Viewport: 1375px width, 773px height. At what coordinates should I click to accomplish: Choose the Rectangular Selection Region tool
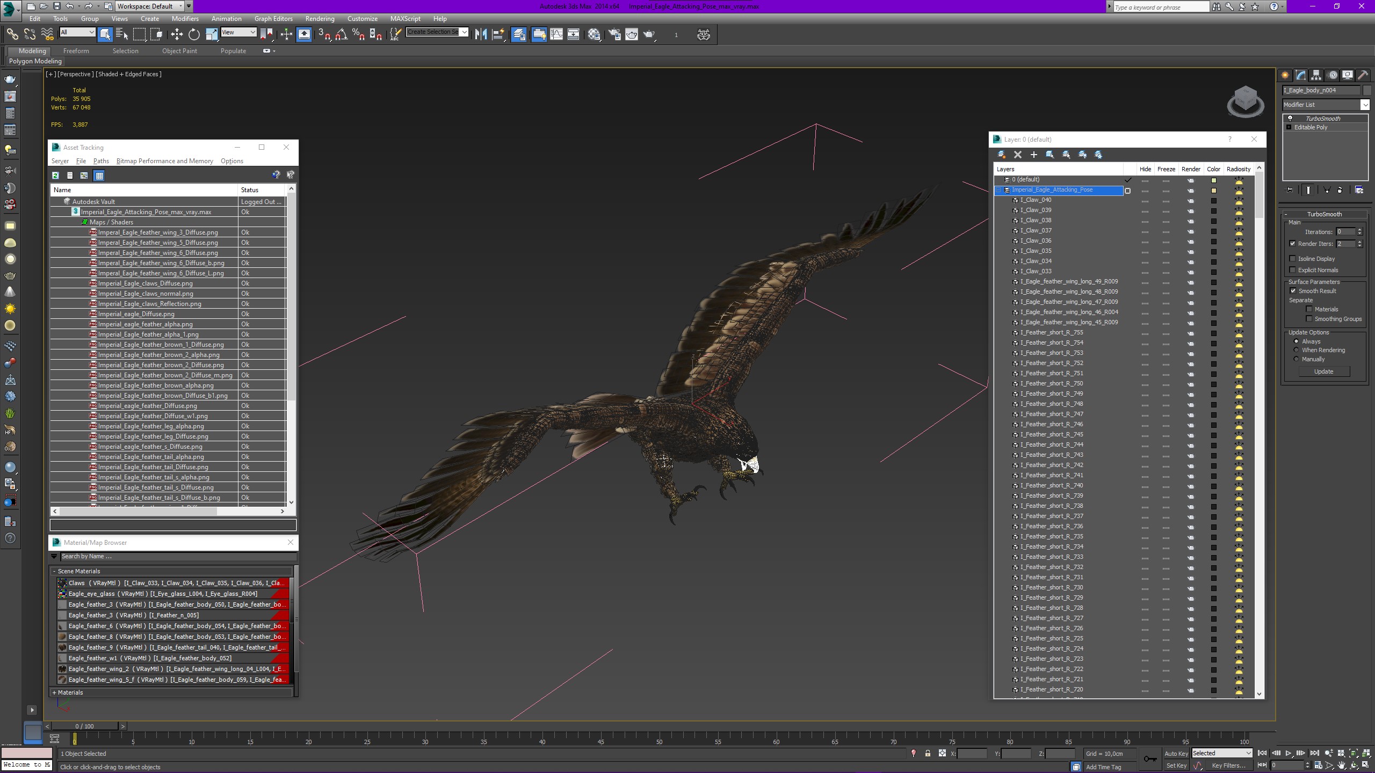[139, 34]
